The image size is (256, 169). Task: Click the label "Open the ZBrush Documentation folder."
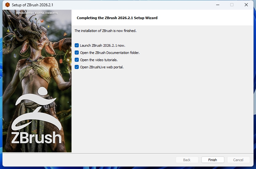(x=110, y=53)
